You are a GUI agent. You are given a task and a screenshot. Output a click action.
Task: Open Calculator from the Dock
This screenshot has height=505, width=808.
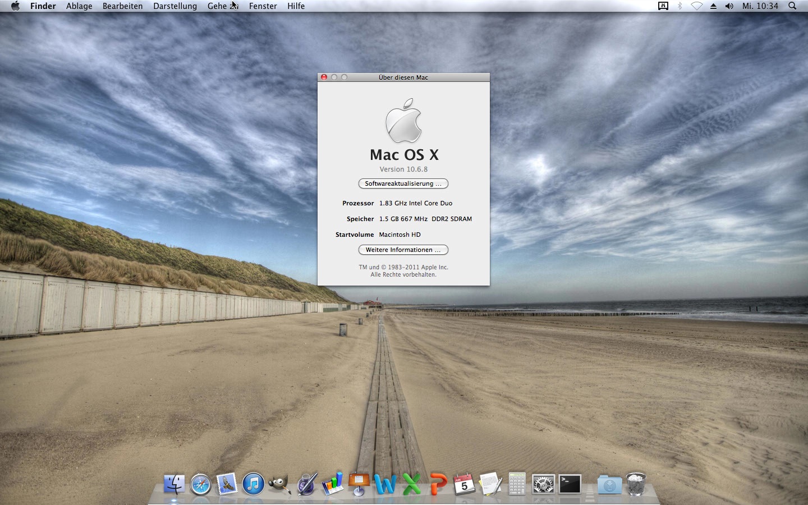click(x=517, y=484)
